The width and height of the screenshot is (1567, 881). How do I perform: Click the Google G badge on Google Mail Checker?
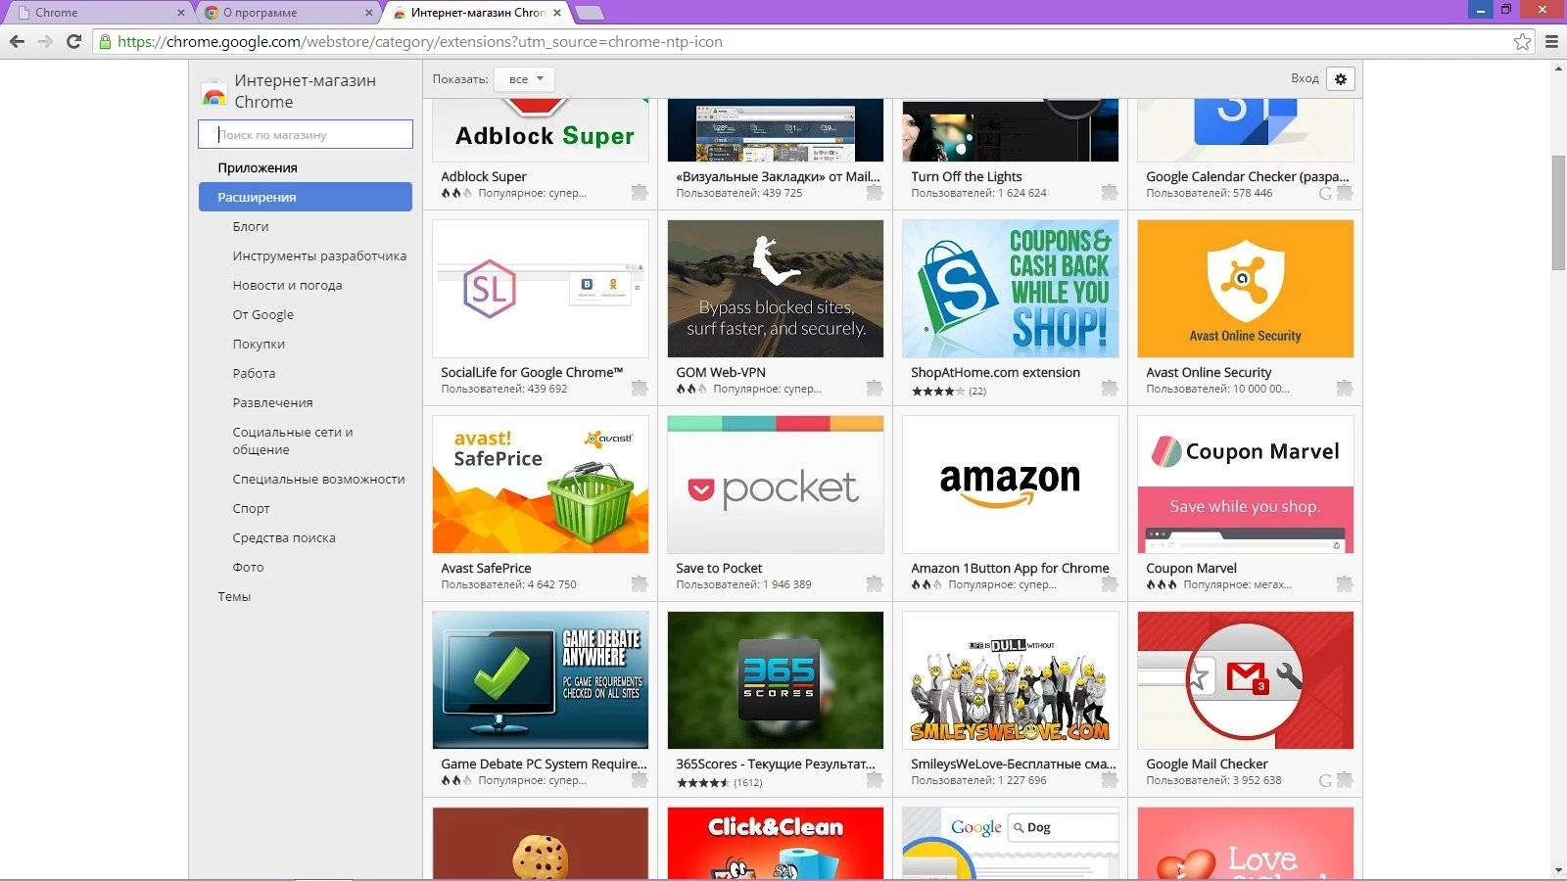[1325, 780]
